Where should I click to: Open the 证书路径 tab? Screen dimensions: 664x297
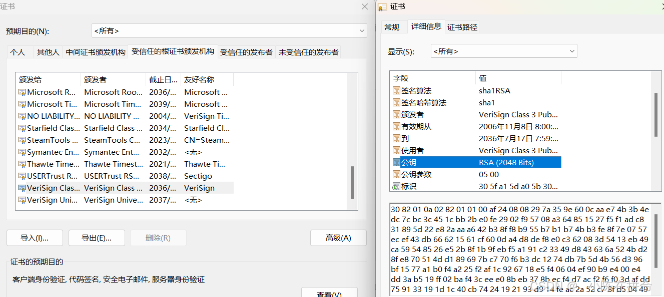point(462,27)
